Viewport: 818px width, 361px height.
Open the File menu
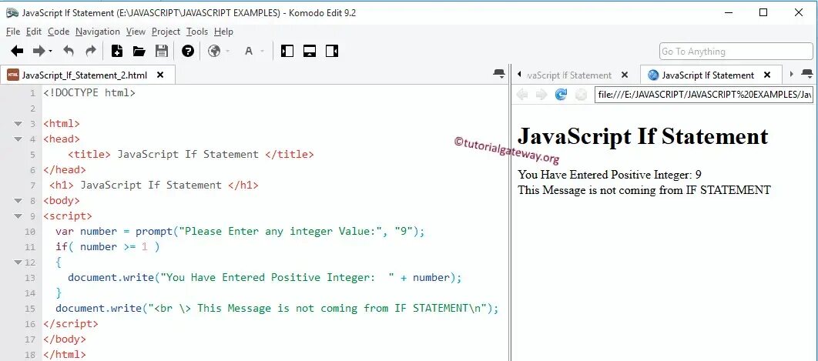click(x=13, y=32)
